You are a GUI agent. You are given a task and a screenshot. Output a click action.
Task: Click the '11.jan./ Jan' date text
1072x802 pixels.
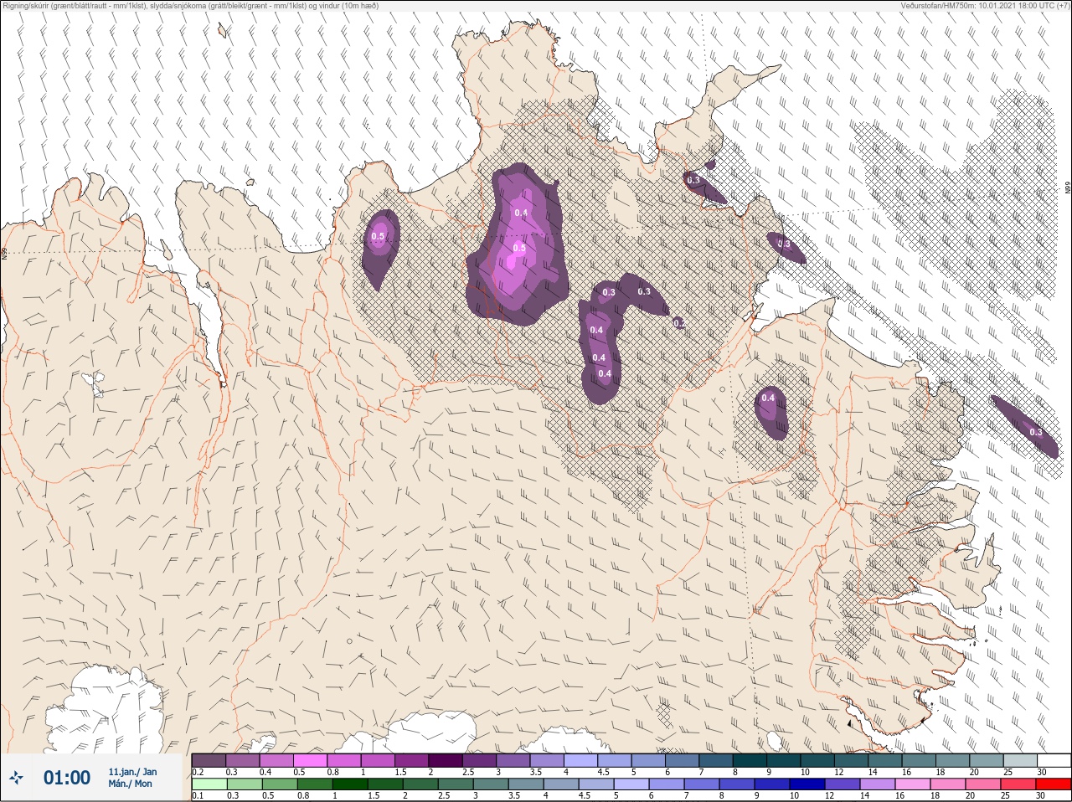click(x=132, y=772)
